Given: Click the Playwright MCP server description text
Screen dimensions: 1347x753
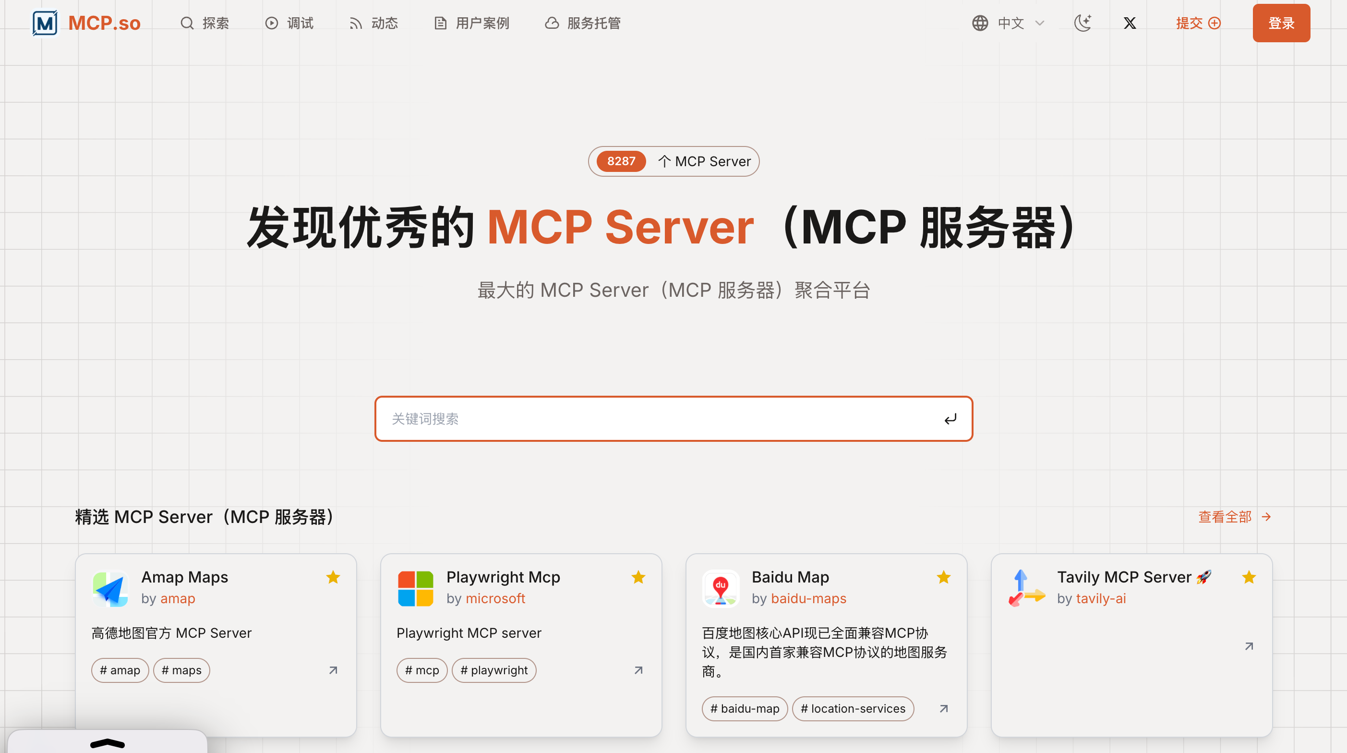Looking at the screenshot, I should click(469, 633).
